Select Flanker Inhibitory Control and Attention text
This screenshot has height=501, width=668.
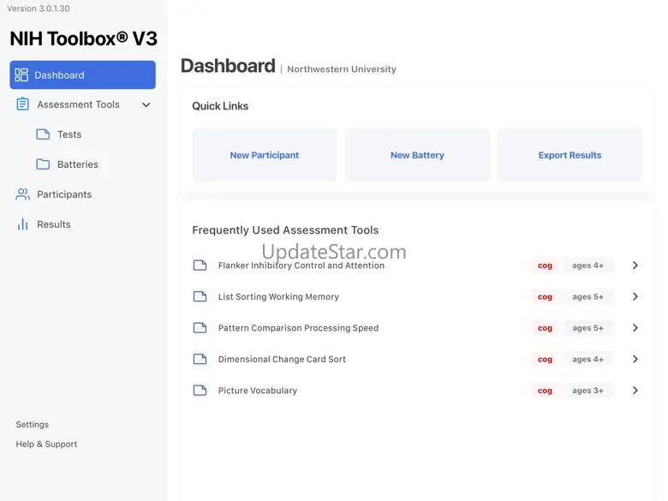(301, 265)
